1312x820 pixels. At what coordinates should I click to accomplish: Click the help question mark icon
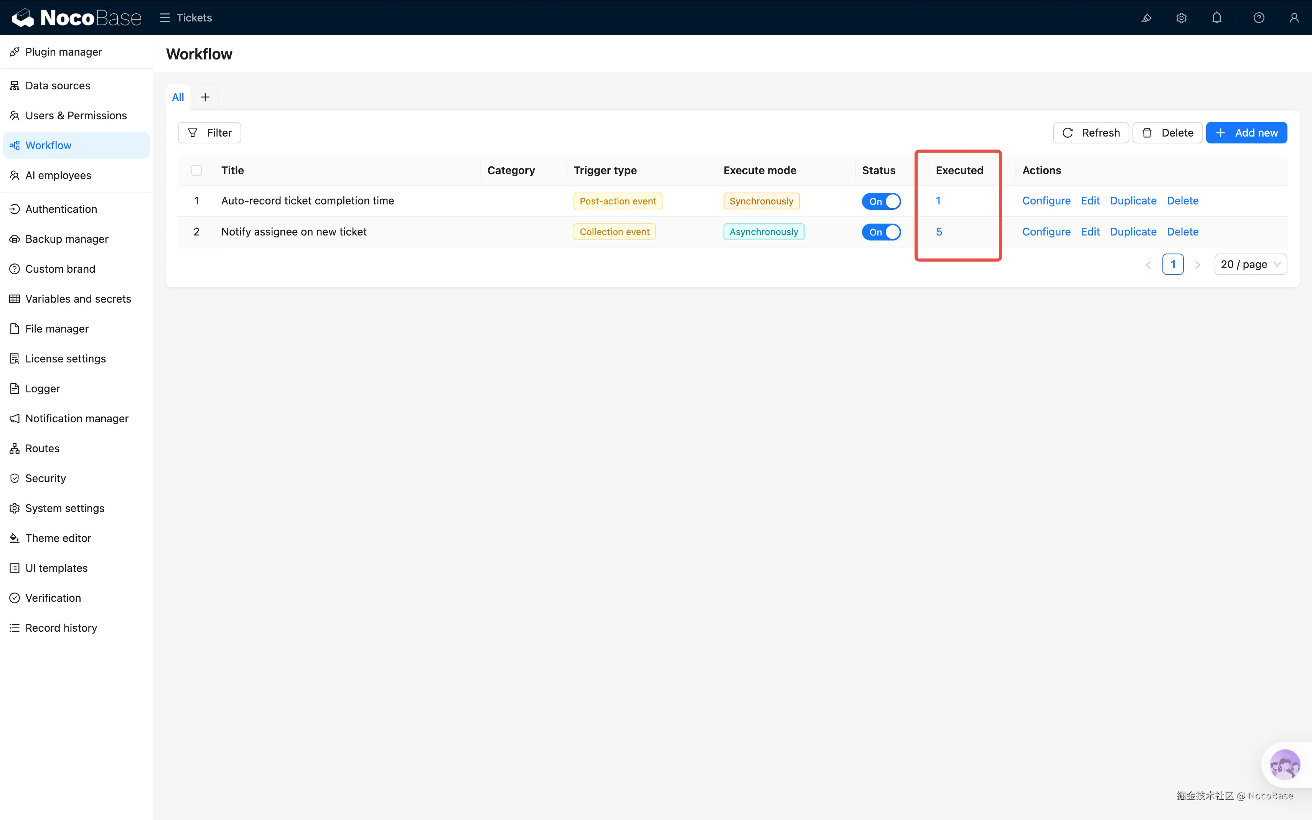[x=1259, y=18]
